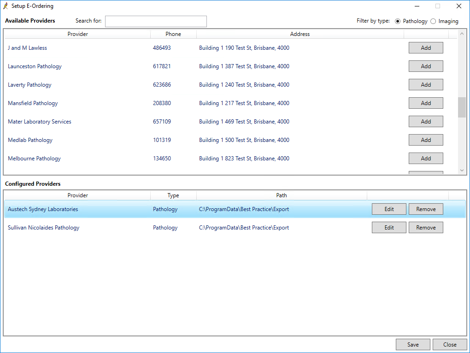Click address Building 1 387 Test St
This screenshot has width=470, height=353.
244,66
